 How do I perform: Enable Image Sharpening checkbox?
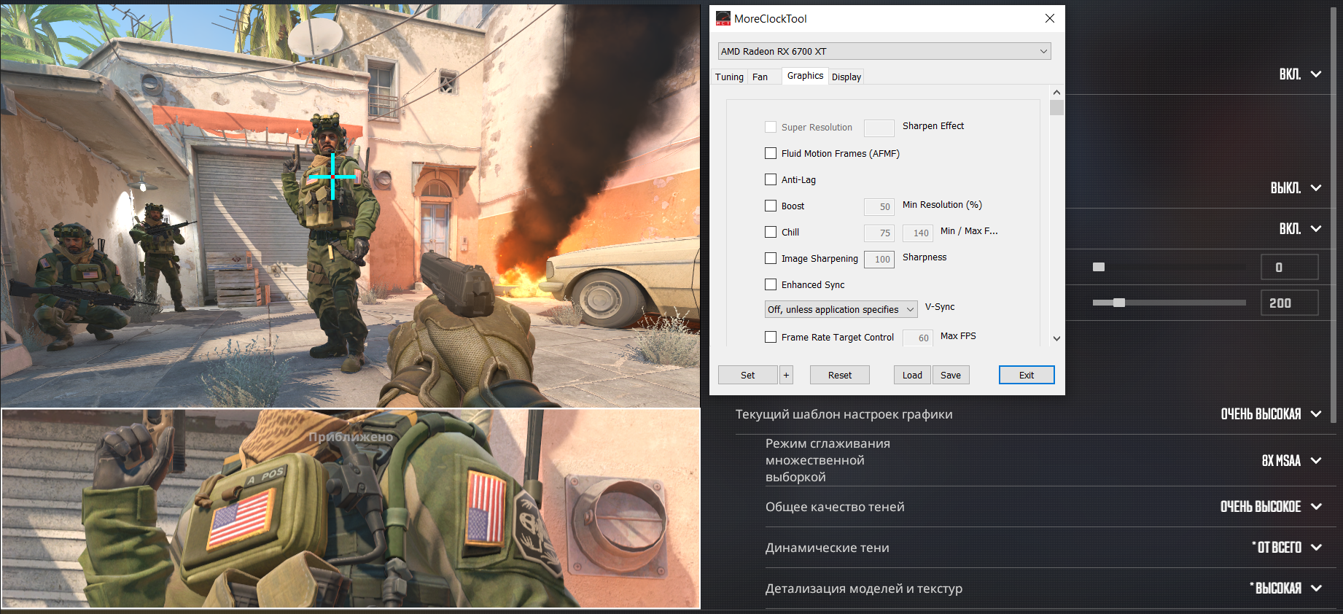coord(771,258)
